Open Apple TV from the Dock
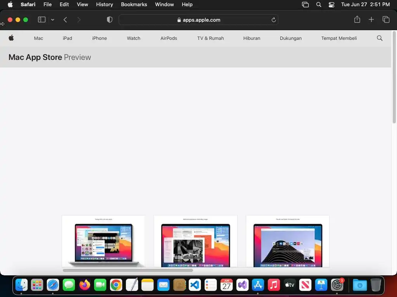This screenshot has height=297, width=397. (x=290, y=285)
